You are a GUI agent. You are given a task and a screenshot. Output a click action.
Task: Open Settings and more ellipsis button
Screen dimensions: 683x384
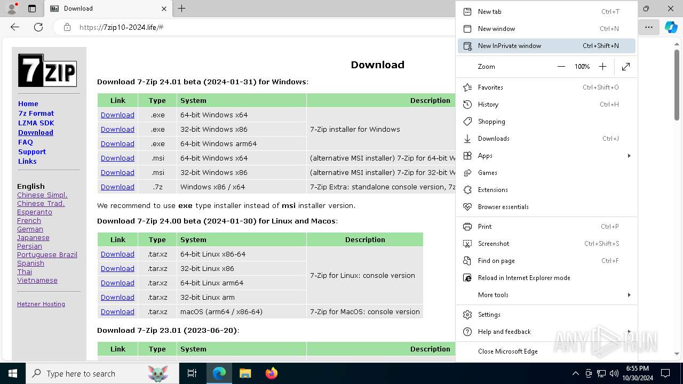point(649,27)
